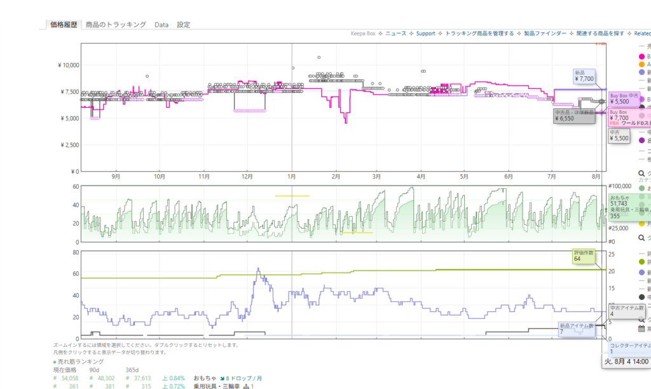This screenshot has width=651, height=389.
Task: Open the おもちゃ category text
Action: tap(205, 378)
